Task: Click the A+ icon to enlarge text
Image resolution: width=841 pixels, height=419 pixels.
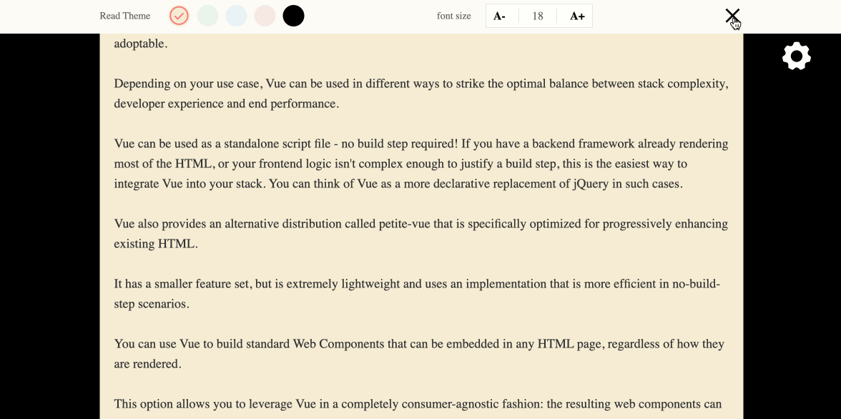Action: (576, 15)
